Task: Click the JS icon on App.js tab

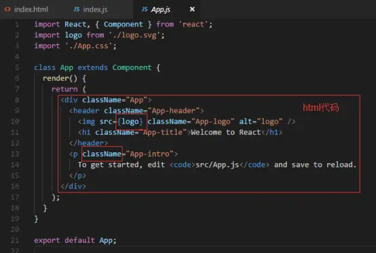Action: (x=145, y=10)
